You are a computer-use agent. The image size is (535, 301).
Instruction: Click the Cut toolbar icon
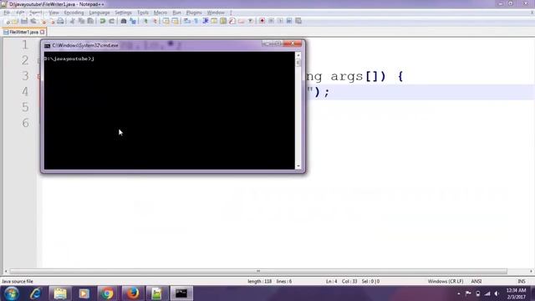(x=72, y=21)
